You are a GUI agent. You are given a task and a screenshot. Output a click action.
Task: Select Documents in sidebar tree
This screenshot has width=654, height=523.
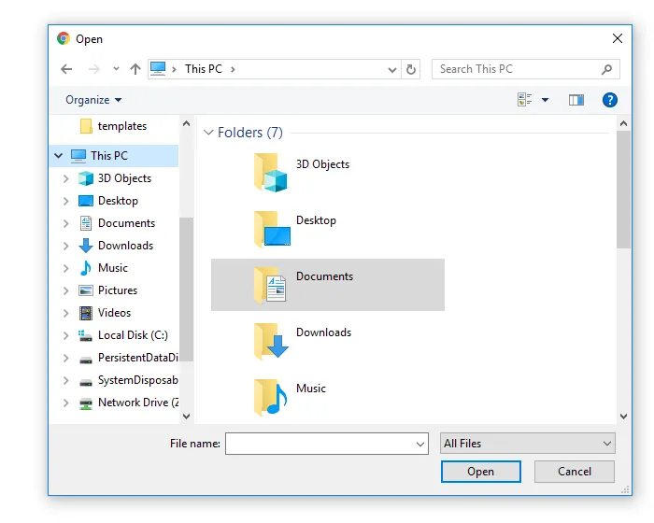coord(117,223)
